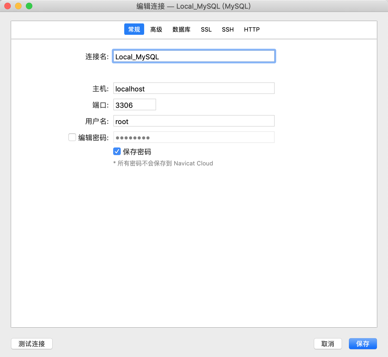Screen dimensions: 388x357
Task: Click the 测试连接 button
Action: click(32, 344)
